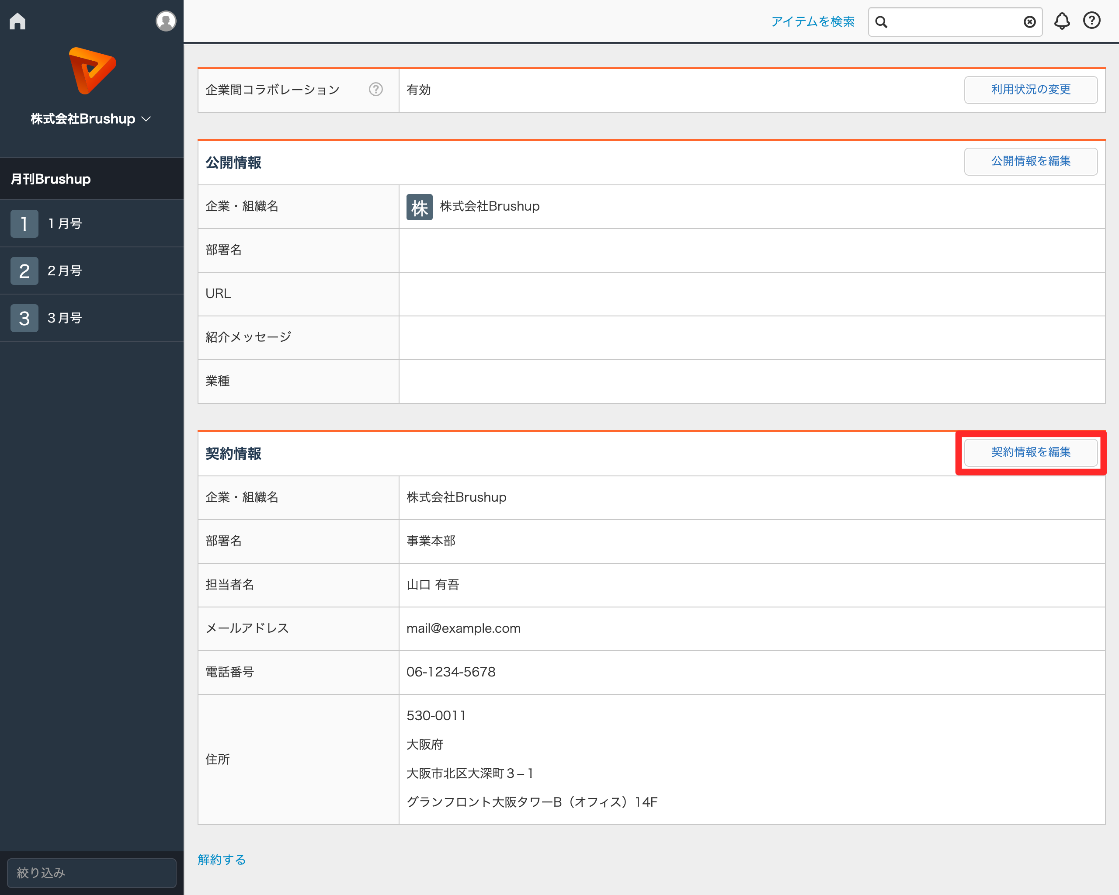Clear the search box with the X icon
This screenshot has width=1119, height=895.
click(x=1030, y=22)
